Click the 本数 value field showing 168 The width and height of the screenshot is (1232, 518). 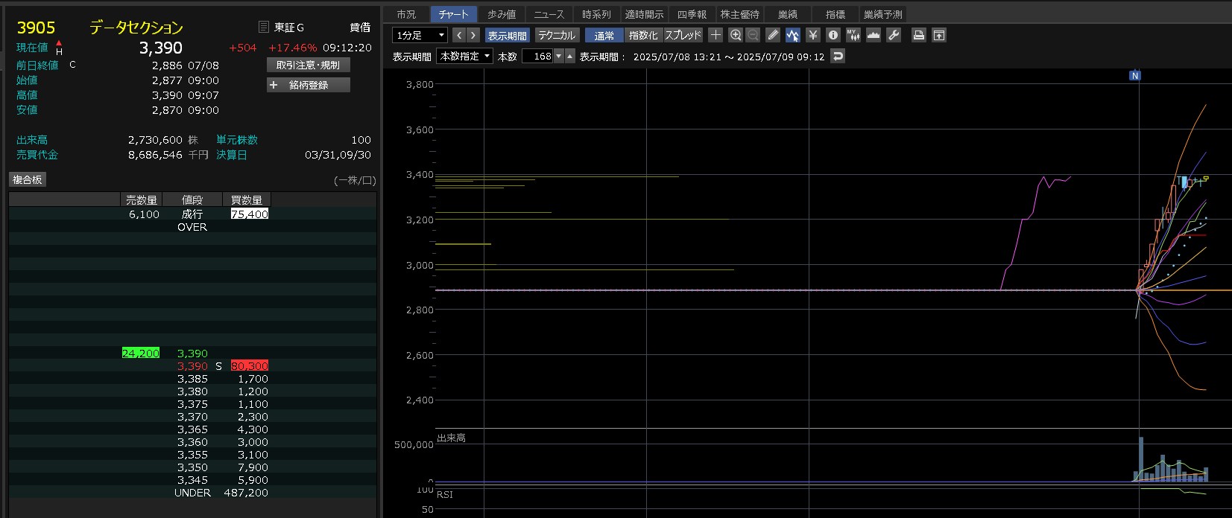pos(537,56)
